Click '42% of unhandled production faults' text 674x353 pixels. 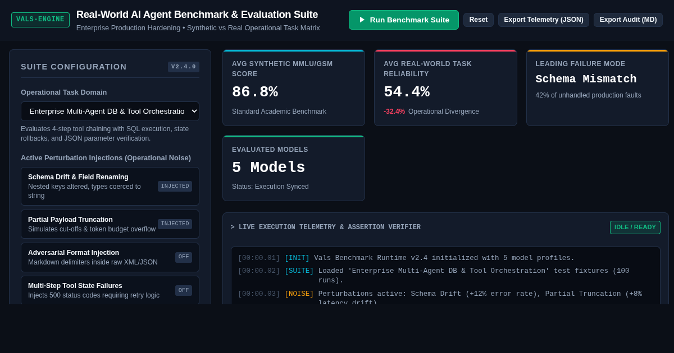[588, 95]
